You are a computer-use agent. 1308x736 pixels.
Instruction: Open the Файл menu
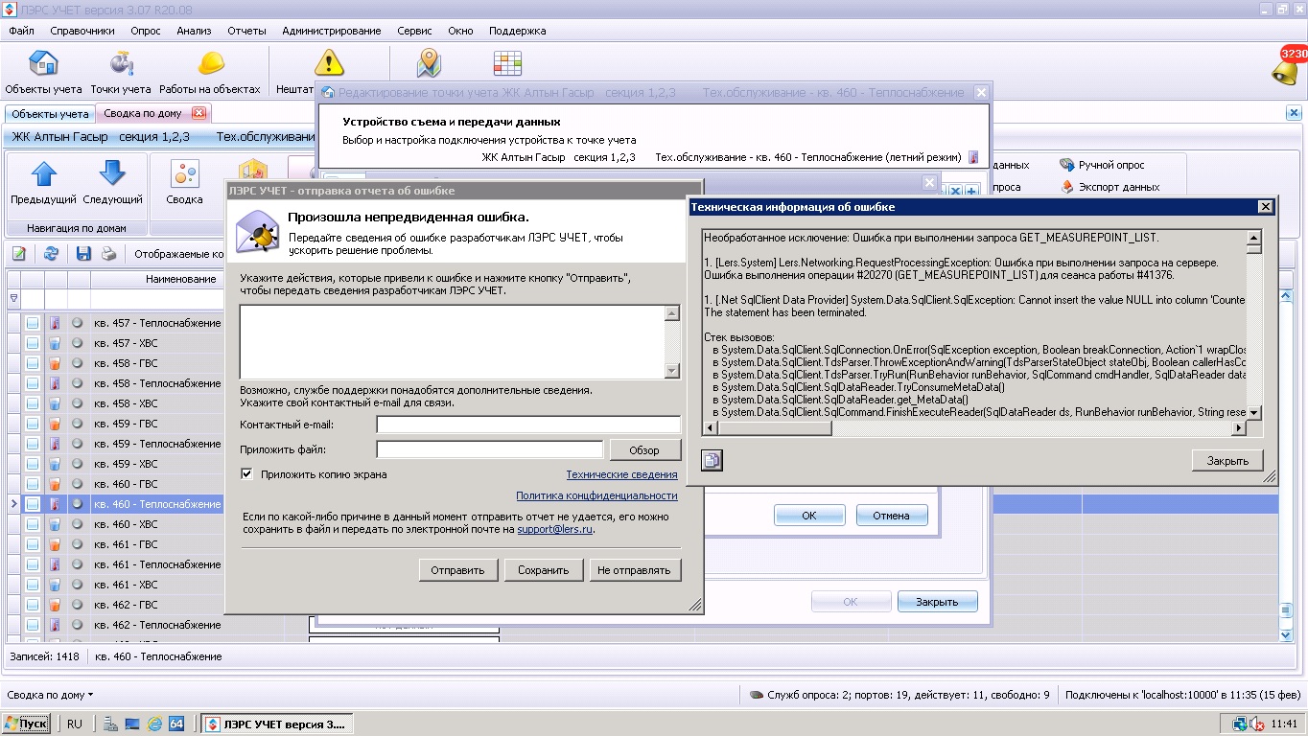point(21,31)
